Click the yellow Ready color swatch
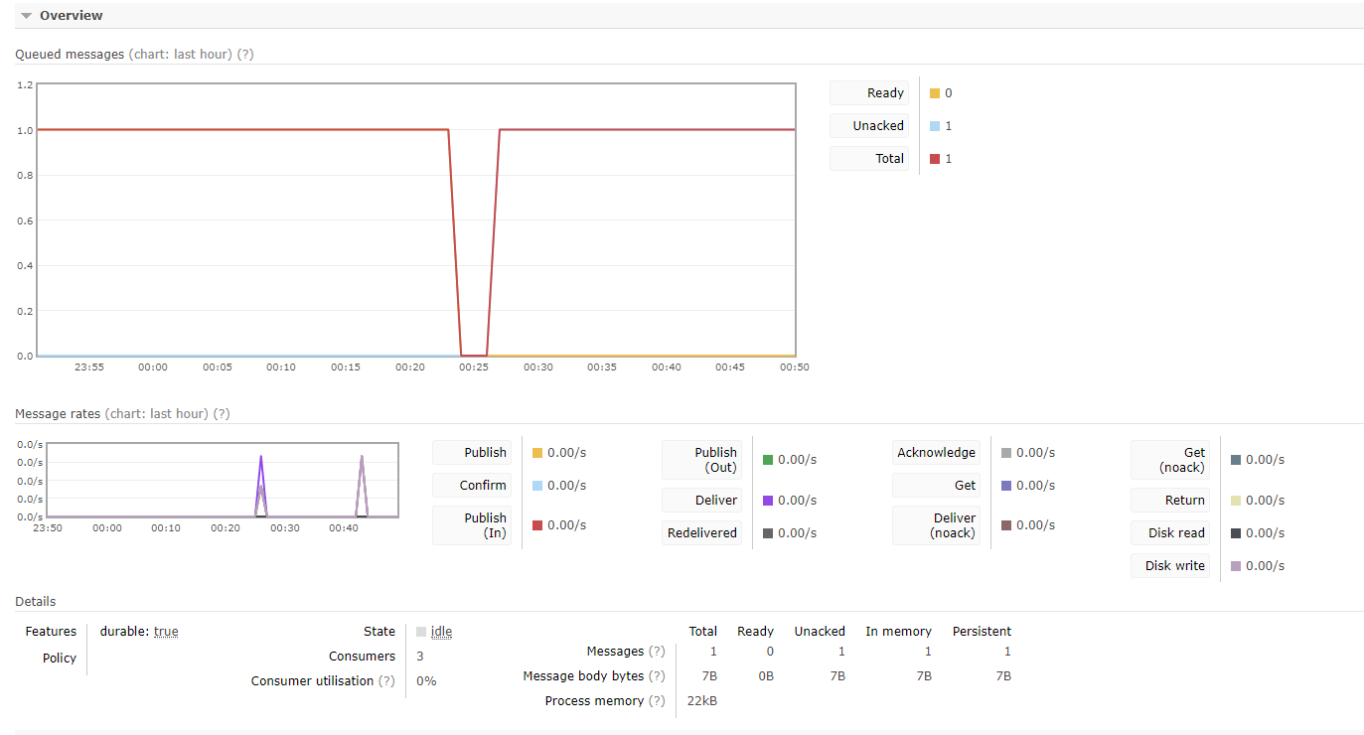Viewport: 1364px width, 735px height. (x=935, y=93)
